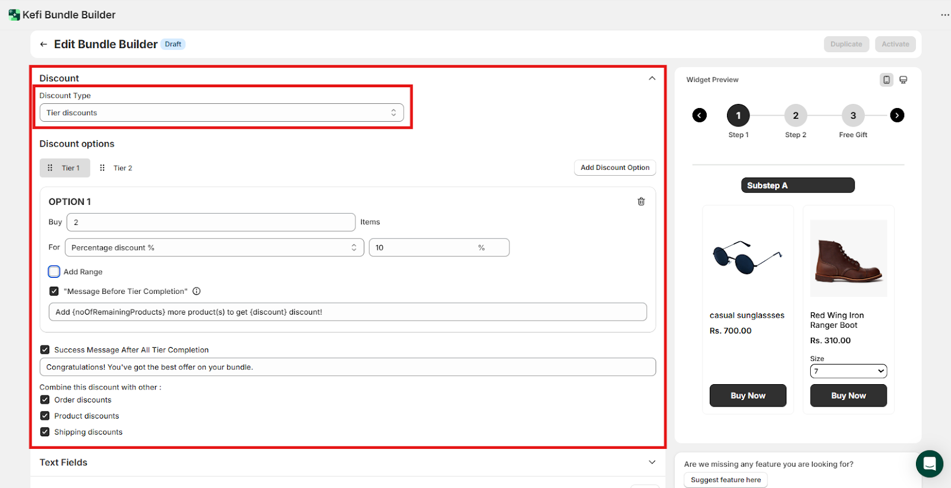The height and width of the screenshot is (488, 951).
Task: Open the Percentage discount % dropdown
Action: pos(214,248)
